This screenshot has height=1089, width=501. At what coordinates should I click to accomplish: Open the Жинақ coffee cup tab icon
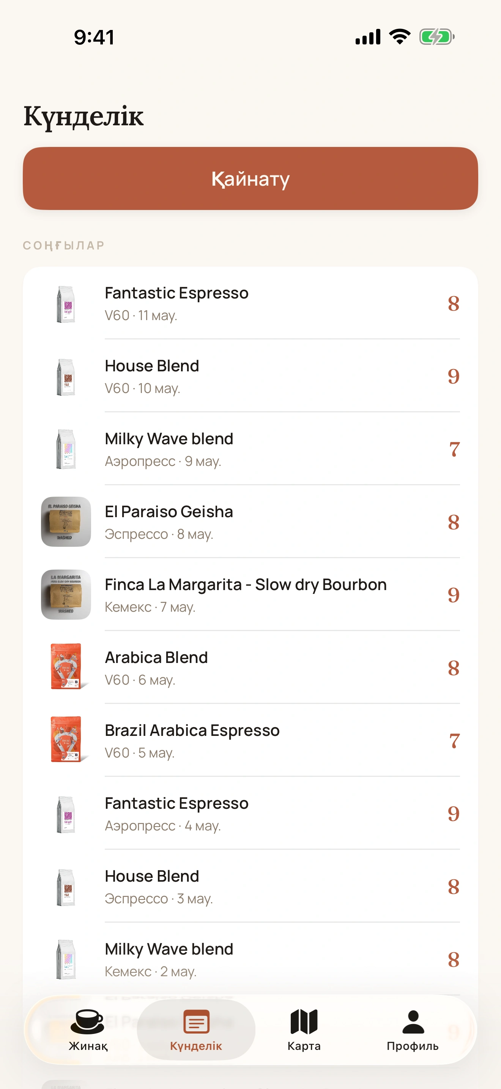tap(87, 1022)
